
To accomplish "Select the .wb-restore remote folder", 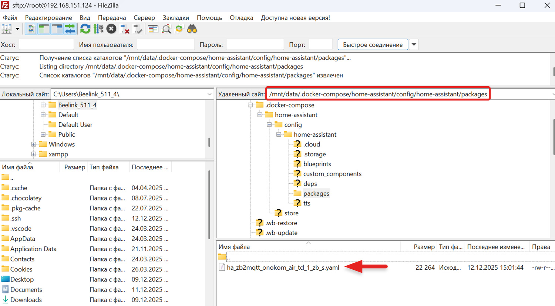I will pos(281,223).
